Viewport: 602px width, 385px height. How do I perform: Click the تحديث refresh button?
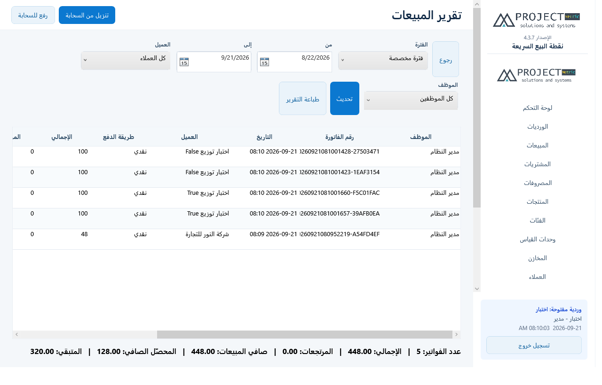[x=345, y=98]
